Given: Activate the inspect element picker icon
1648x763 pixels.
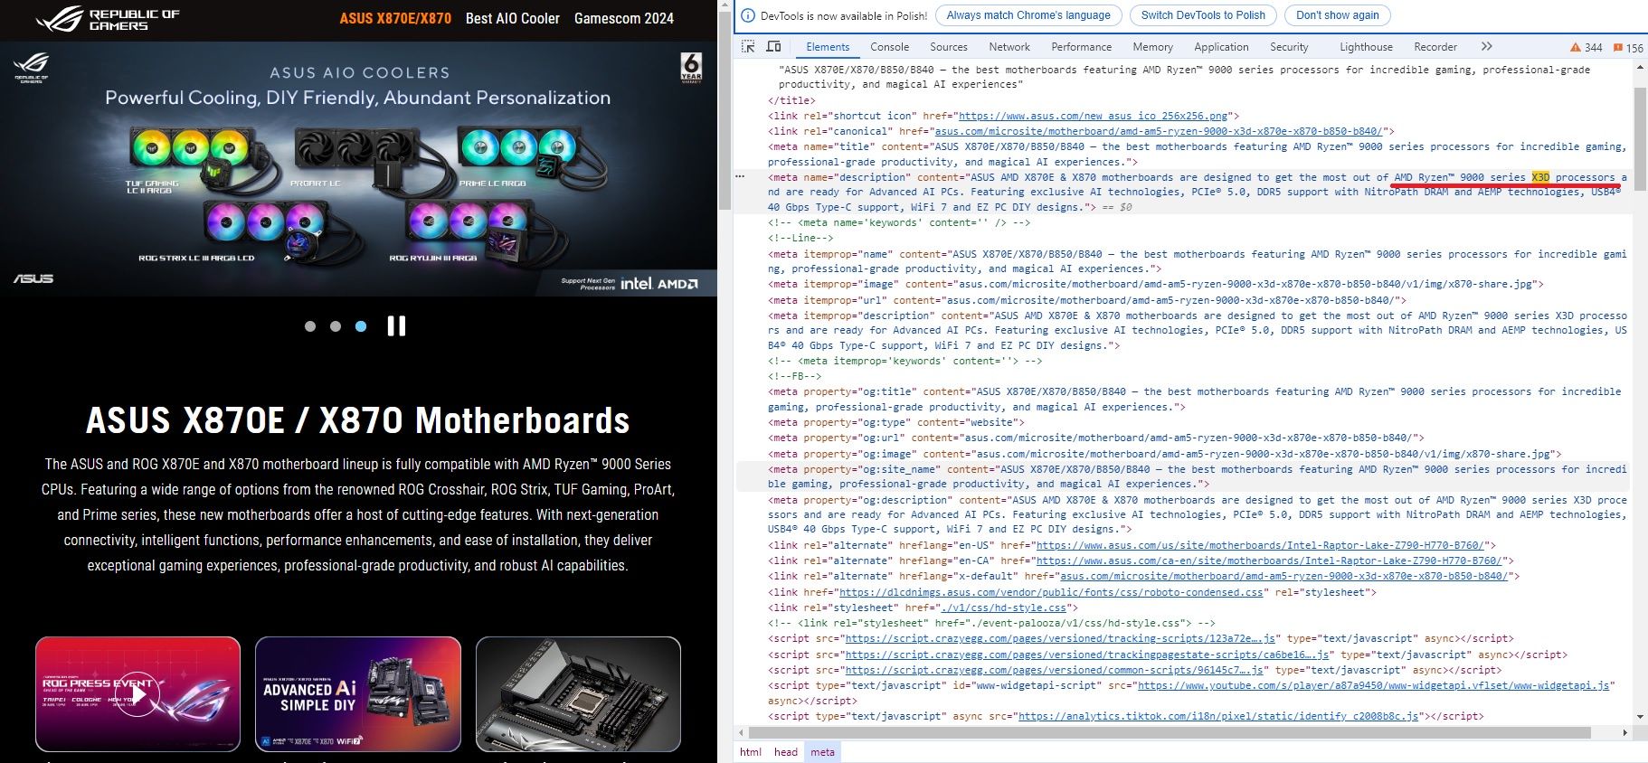Looking at the screenshot, I should pyautogui.click(x=748, y=47).
